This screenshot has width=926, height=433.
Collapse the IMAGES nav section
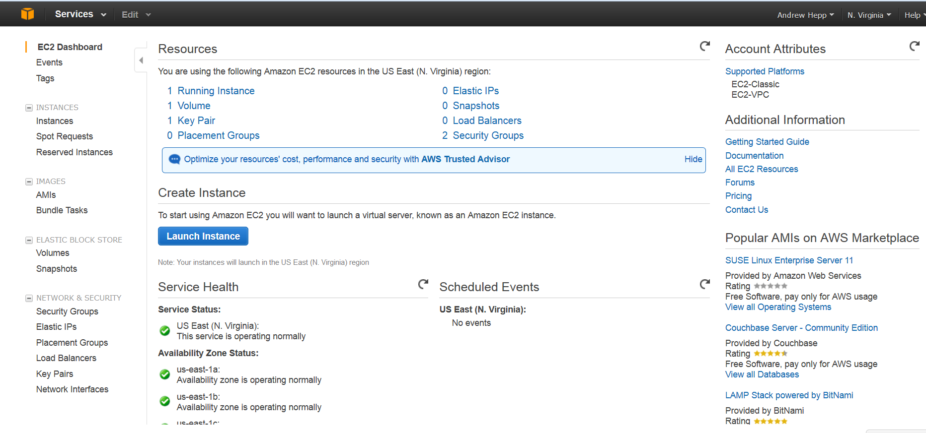coord(29,182)
